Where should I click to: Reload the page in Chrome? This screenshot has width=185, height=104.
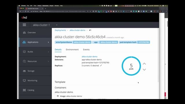(x=25, y=12)
